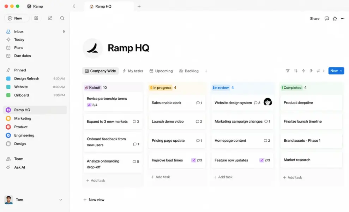The height and width of the screenshot is (212, 349).
Task: Add task in Kickoff column
Action: pyautogui.click(x=96, y=180)
